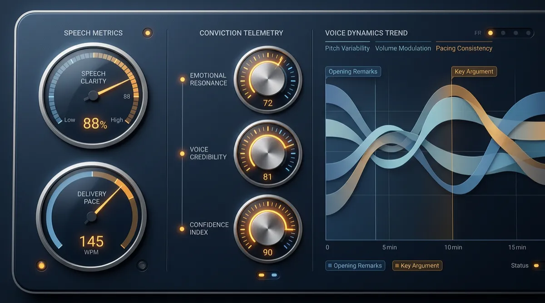The width and height of the screenshot is (545, 303).
Task: Select the last FR indicator dot
Action: coord(528,33)
